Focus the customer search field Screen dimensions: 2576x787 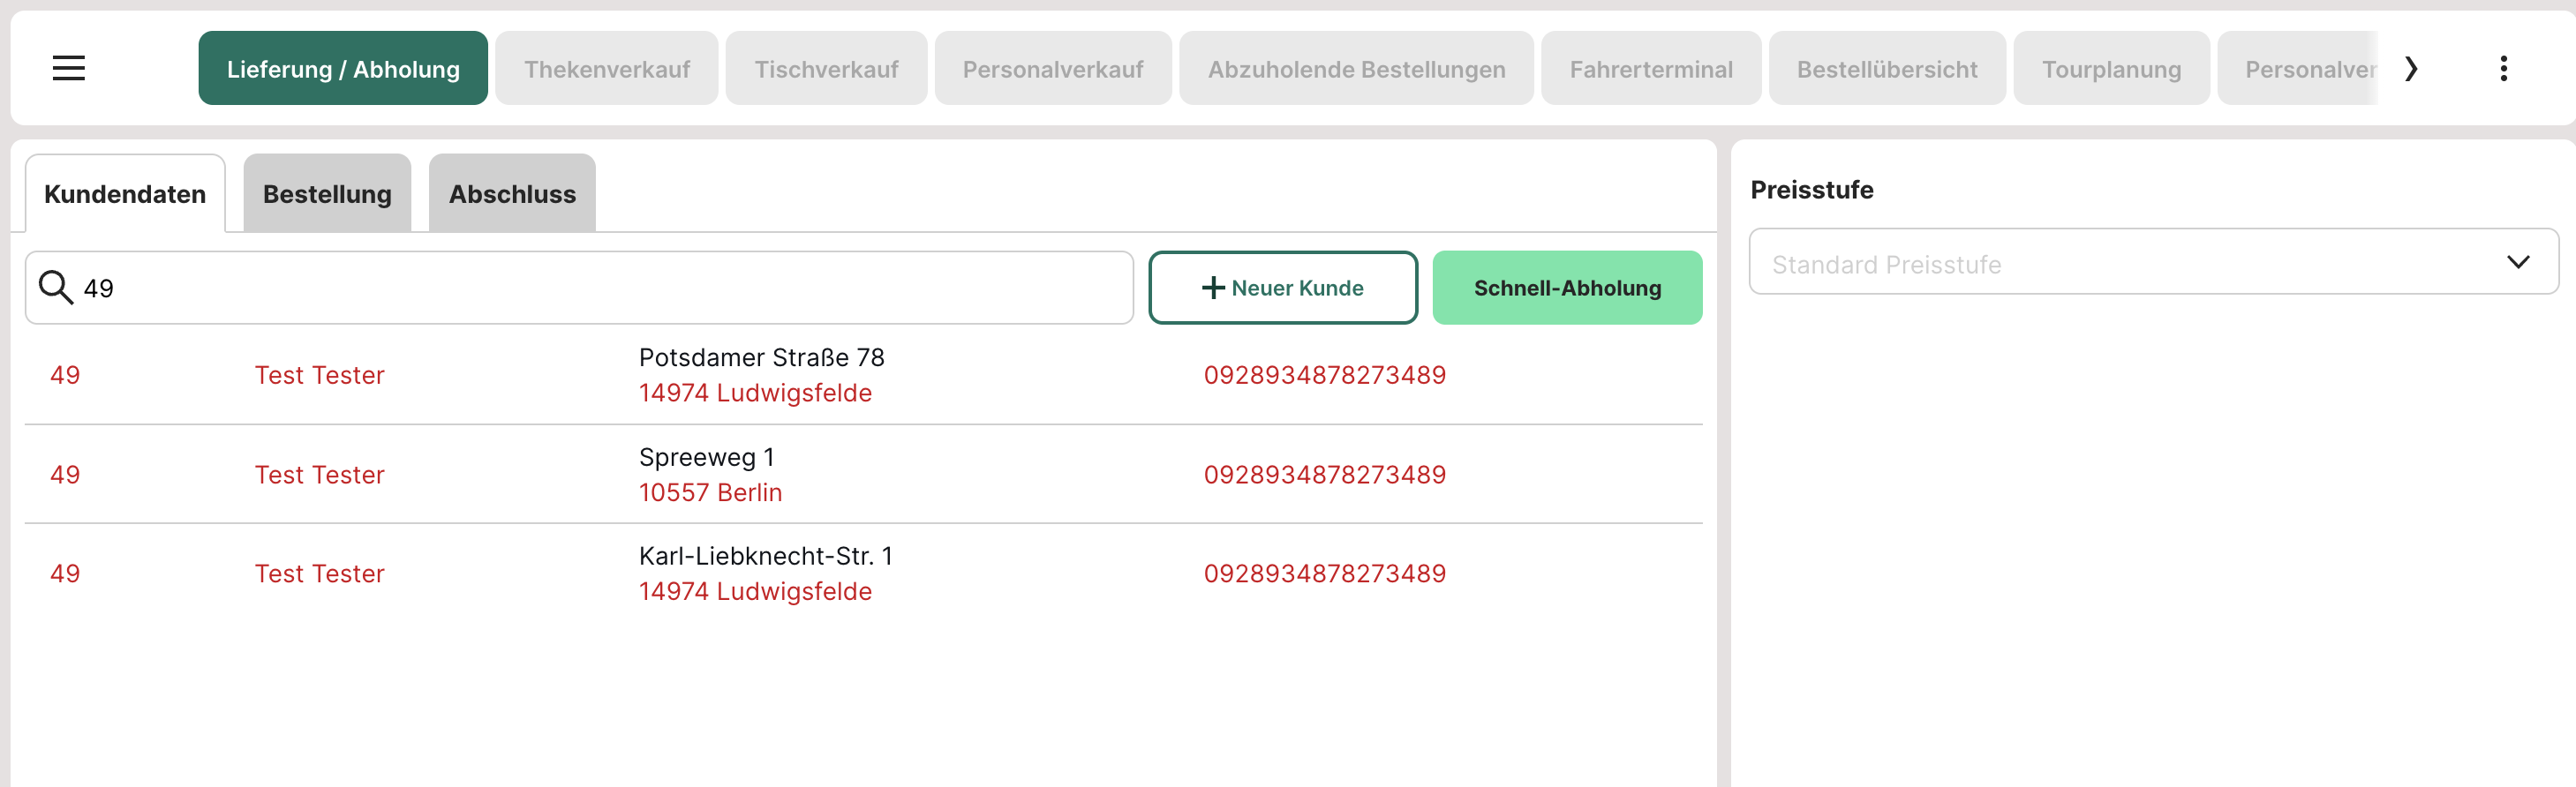coord(600,288)
